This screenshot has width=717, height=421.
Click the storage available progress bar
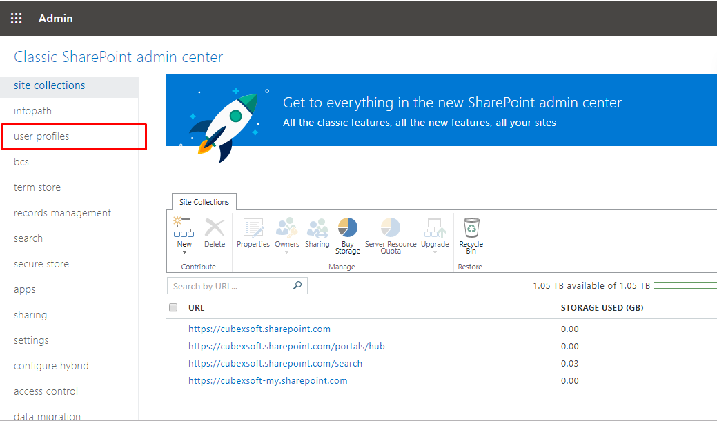point(685,285)
